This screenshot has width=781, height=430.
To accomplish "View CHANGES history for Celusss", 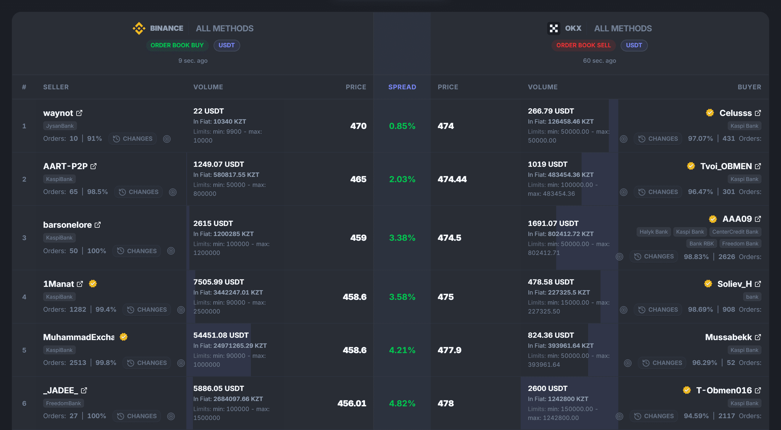I will 658,139.
